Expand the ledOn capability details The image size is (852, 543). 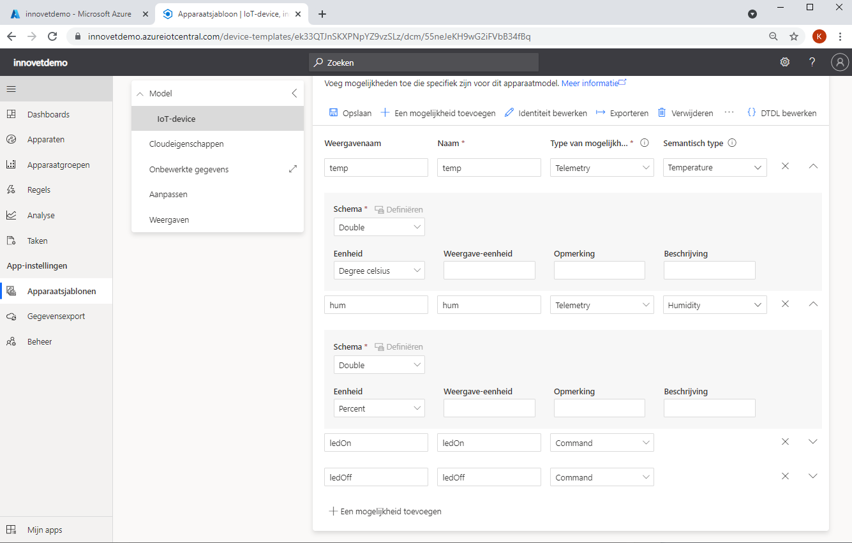click(x=813, y=442)
